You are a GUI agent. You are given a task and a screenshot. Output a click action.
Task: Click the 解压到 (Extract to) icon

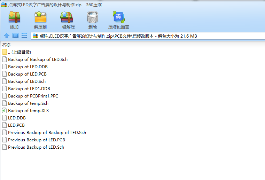[40, 17]
